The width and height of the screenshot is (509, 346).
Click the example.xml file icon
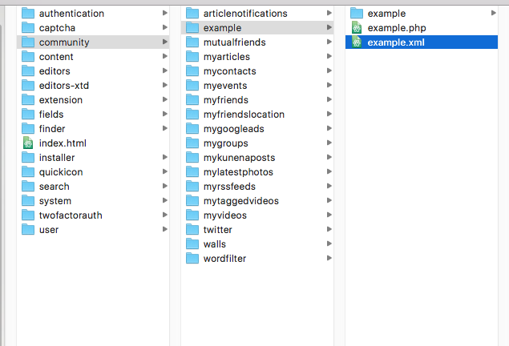[x=357, y=42]
